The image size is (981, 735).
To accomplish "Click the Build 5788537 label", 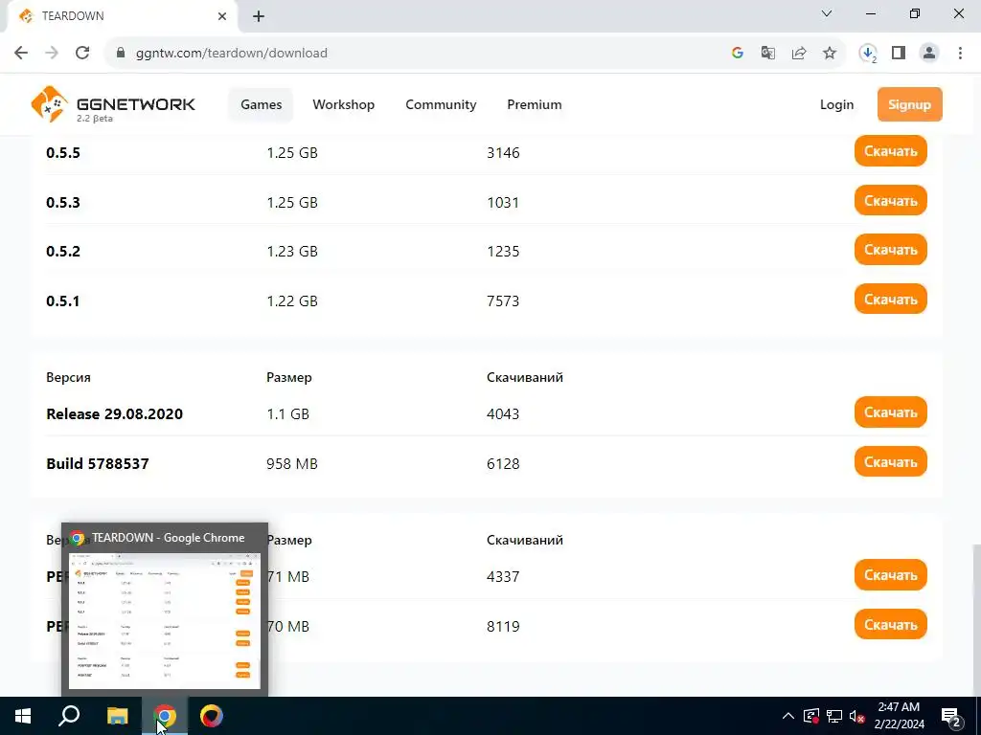I will (98, 464).
